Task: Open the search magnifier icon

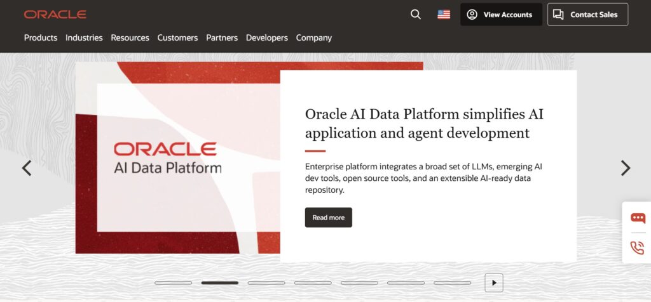Action: pyautogui.click(x=416, y=15)
